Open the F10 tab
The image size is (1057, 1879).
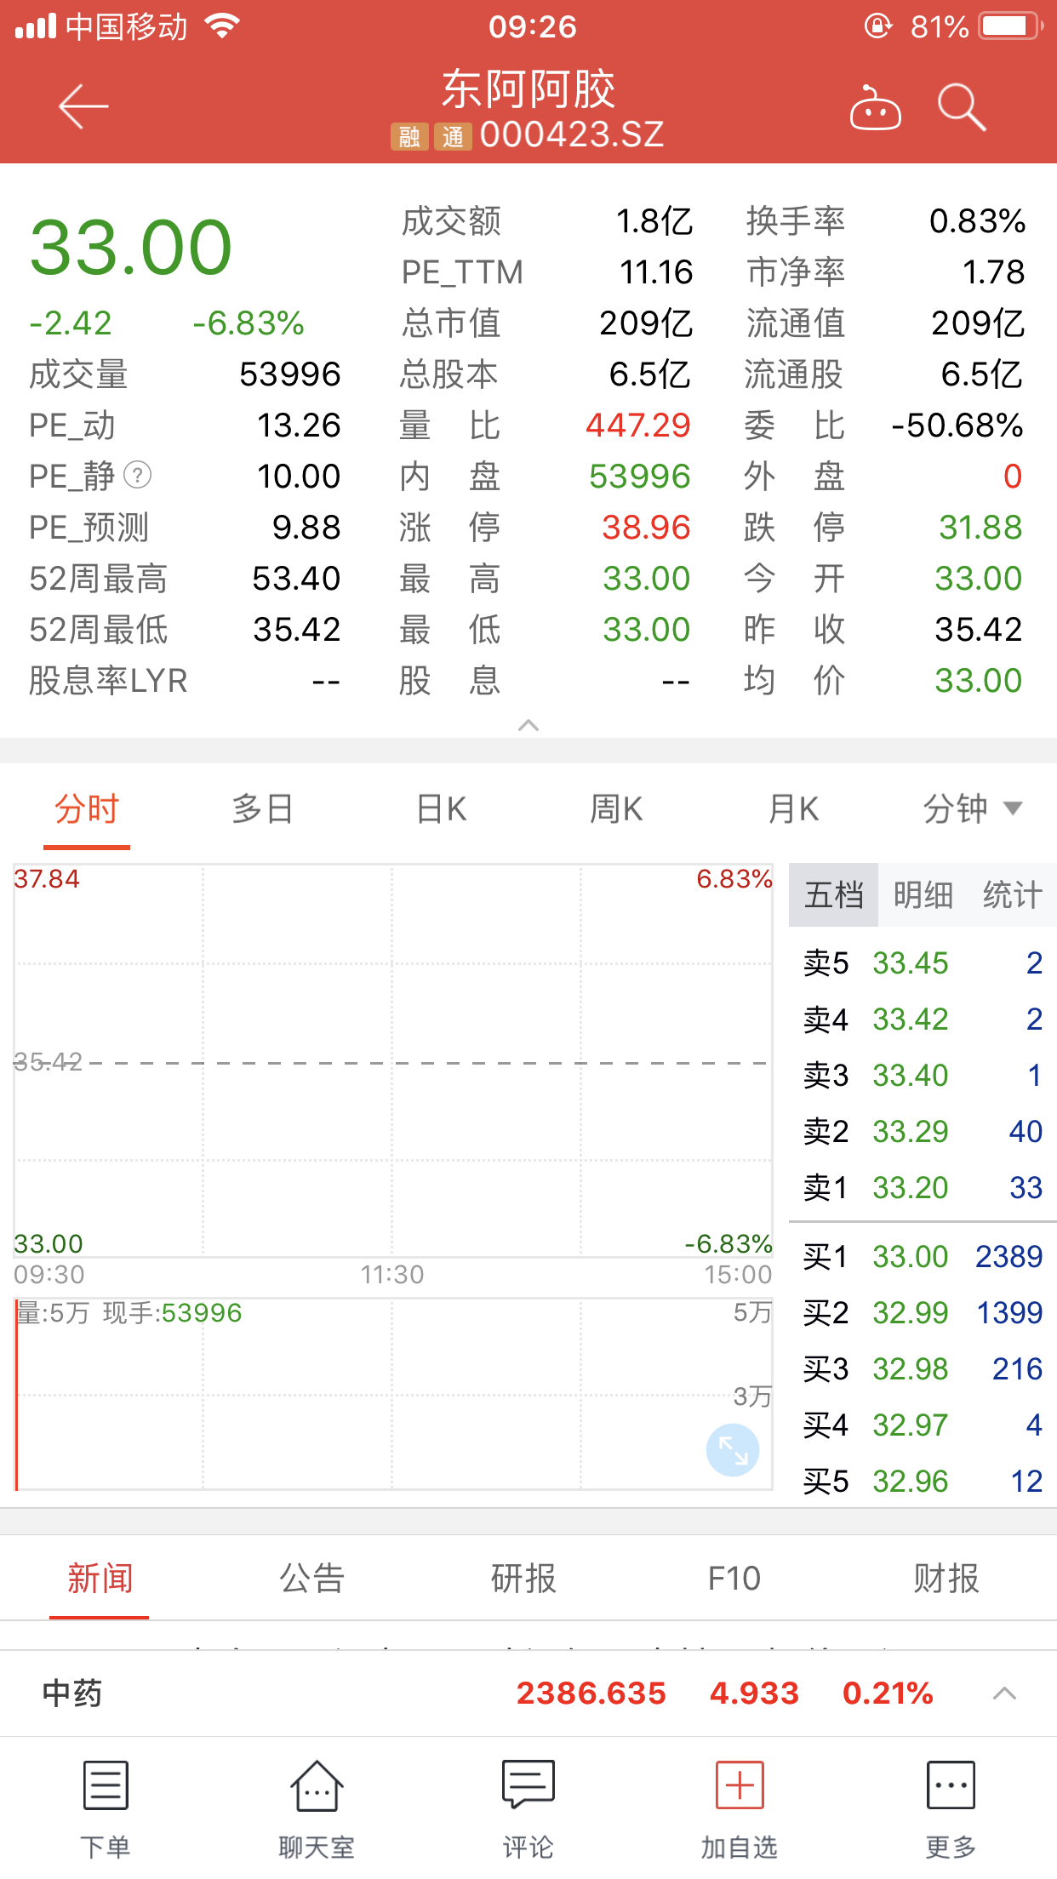pyautogui.click(x=734, y=1579)
